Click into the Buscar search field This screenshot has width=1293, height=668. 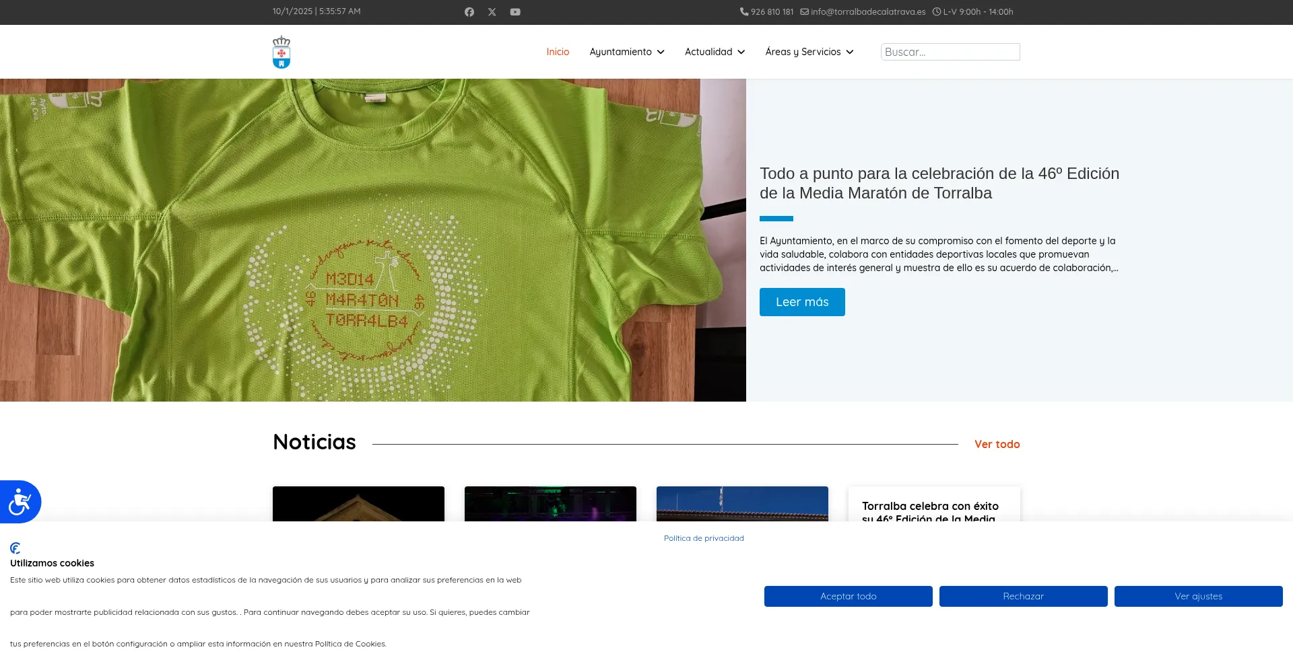pyautogui.click(x=950, y=52)
